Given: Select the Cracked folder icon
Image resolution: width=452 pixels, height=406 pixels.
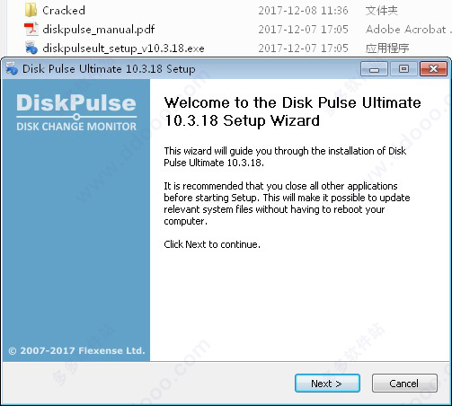Looking at the screenshot, I should [31, 10].
